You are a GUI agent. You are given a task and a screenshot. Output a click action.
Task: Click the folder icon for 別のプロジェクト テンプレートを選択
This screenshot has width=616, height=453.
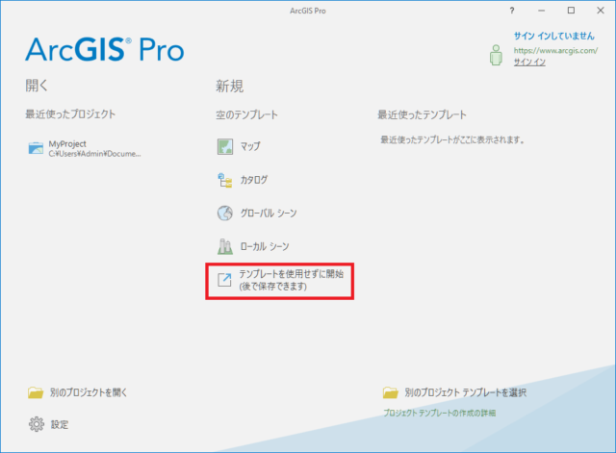tap(391, 392)
